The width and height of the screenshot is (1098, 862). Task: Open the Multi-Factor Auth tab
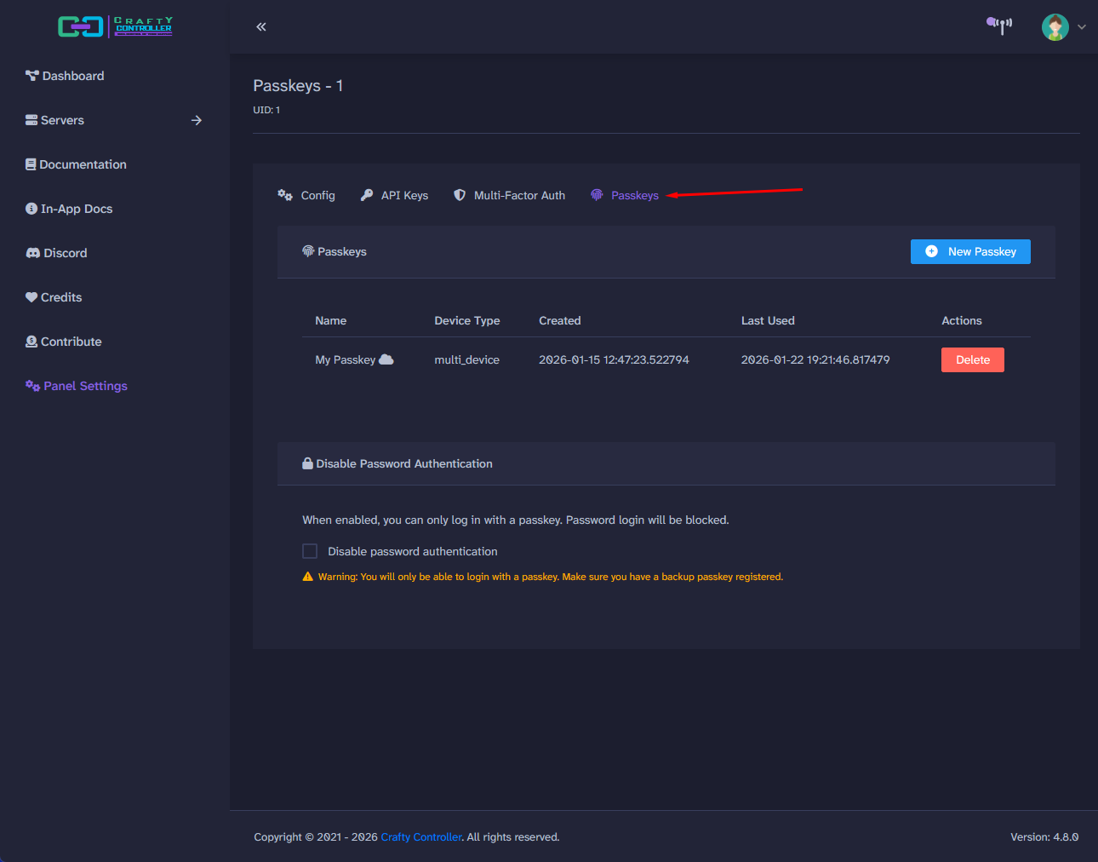(509, 195)
